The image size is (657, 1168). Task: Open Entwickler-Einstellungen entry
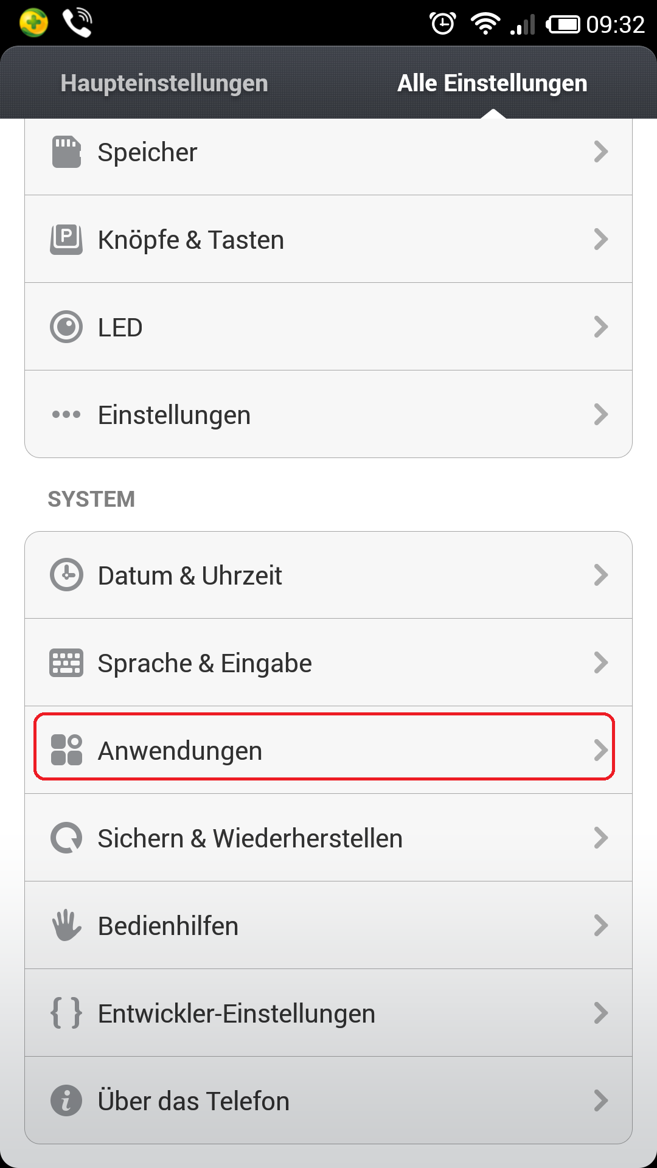[x=328, y=1013]
